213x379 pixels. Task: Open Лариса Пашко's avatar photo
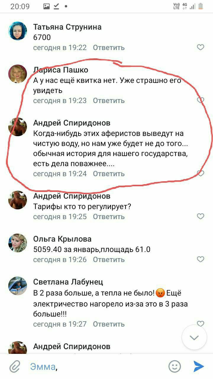[17, 74]
